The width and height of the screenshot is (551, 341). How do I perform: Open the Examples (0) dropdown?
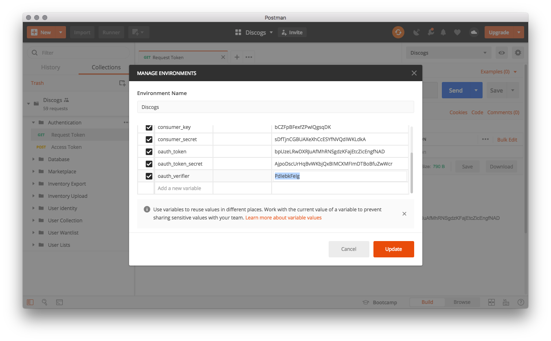click(x=498, y=72)
